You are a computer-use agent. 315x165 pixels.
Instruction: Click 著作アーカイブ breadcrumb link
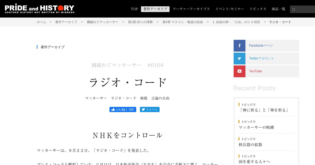tap(66, 22)
